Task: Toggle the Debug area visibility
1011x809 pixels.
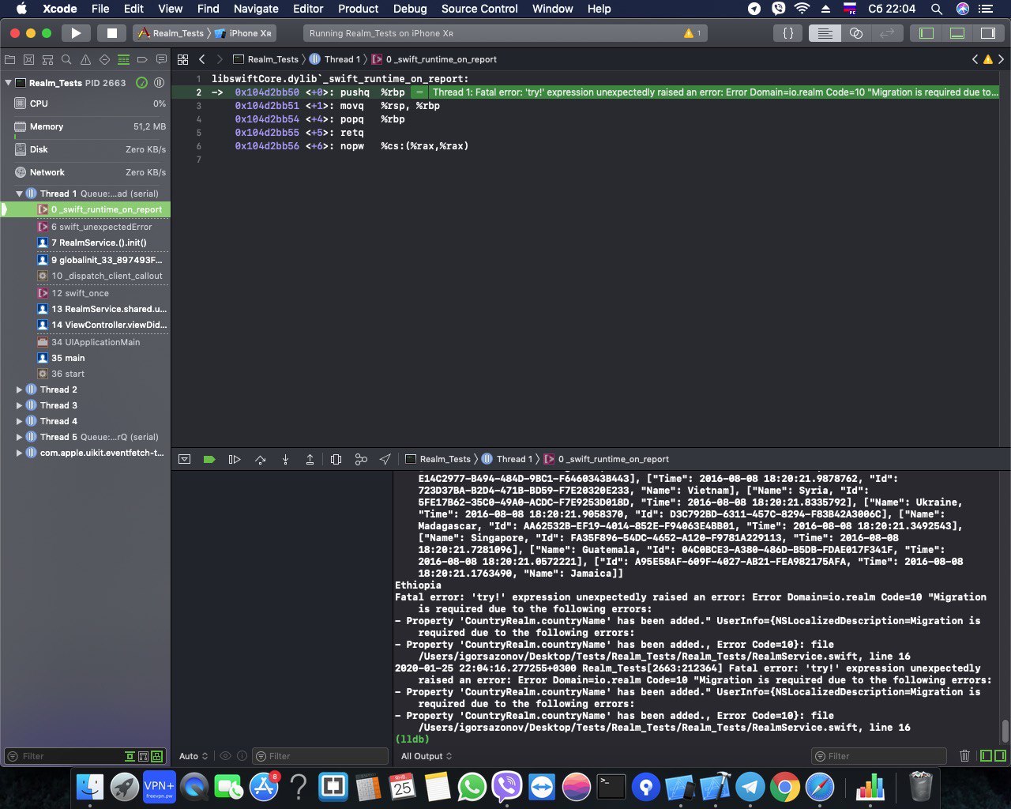Action: coord(957,33)
